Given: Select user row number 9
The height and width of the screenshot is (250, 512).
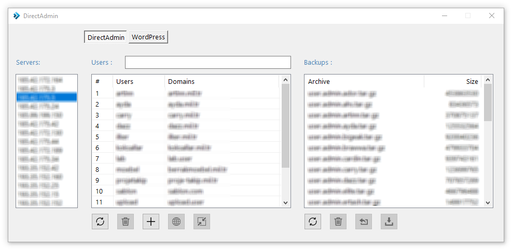Looking at the screenshot, I should [186, 180].
